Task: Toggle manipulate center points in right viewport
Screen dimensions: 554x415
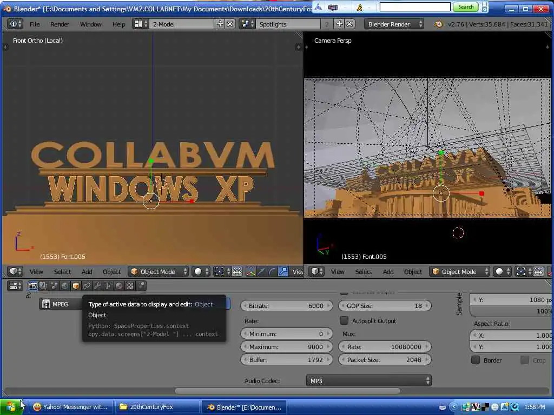Action: (x=538, y=271)
